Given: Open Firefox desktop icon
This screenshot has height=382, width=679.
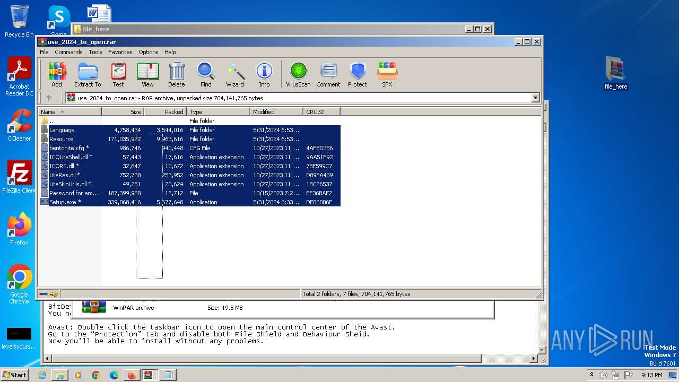Looking at the screenshot, I should point(19,229).
